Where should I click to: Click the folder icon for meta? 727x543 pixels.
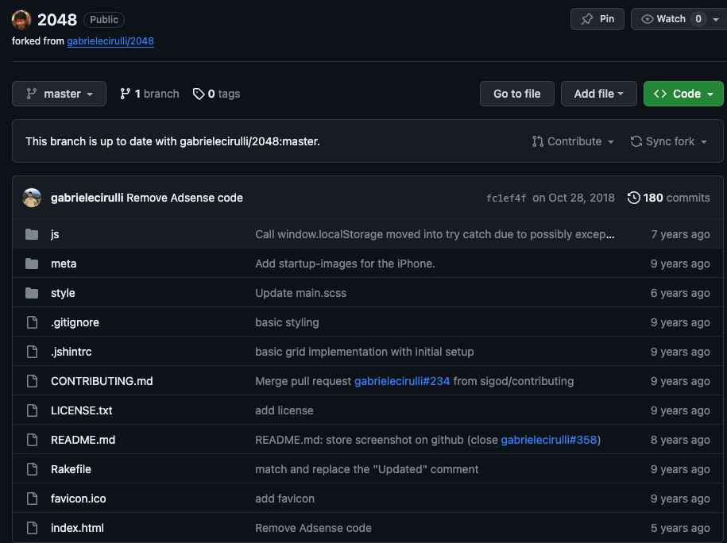pyautogui.click(x=32, y=264)
